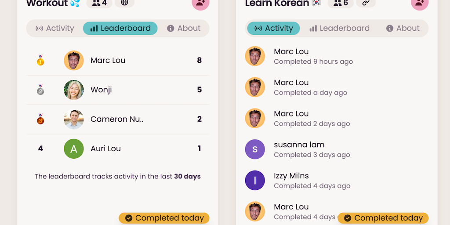450x225 pixels.
Task: Click Izzy Milns' purple avatar
Action: [255, 180]
